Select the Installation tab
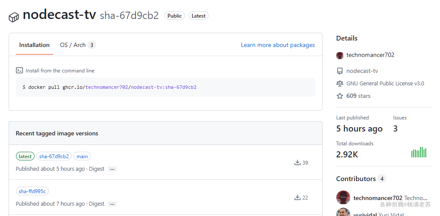The height and width of the screenshot is (216, 440). [x=34, y=45]
